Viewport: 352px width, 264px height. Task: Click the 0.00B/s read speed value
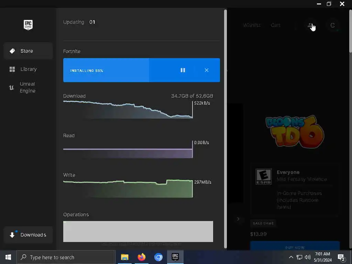coord(201,143)
